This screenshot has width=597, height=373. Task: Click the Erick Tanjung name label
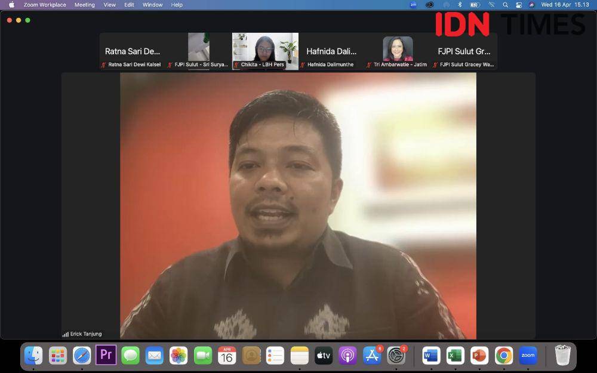pos(86,334)
